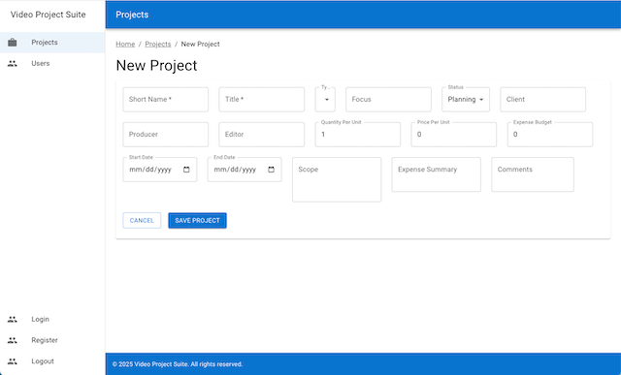Image resolution: width=621 pixels, height=375 pixels.
Task: Open the End Date calendar picker icon
Action: coord(272,170)
